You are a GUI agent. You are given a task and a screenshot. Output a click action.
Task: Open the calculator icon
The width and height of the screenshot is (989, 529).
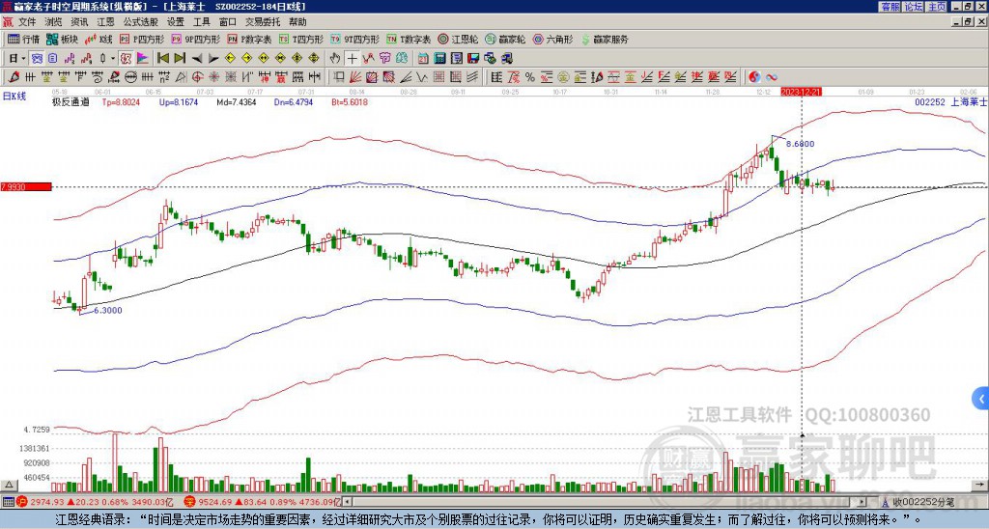click(439, 59)
